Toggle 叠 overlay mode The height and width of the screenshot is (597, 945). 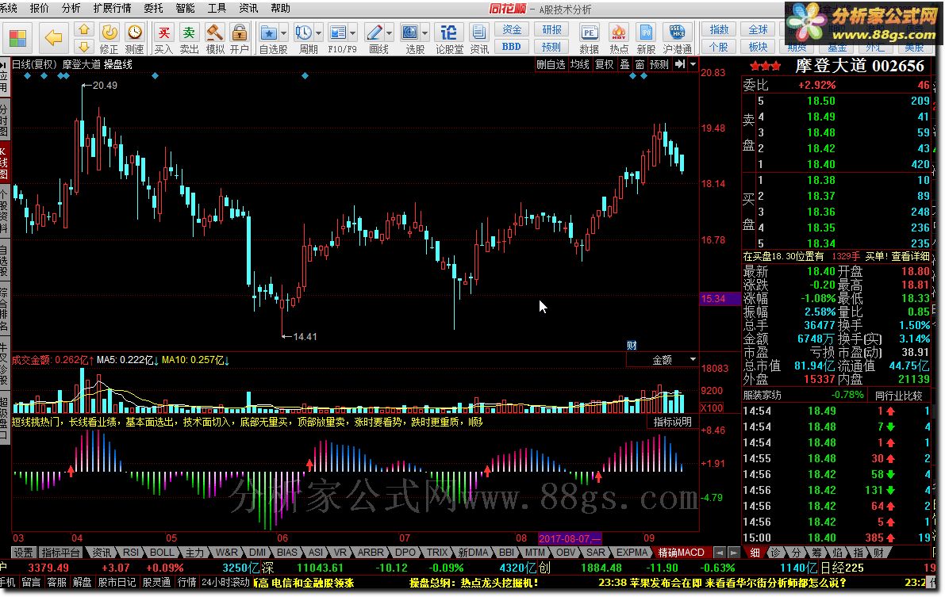pos(625,64)
